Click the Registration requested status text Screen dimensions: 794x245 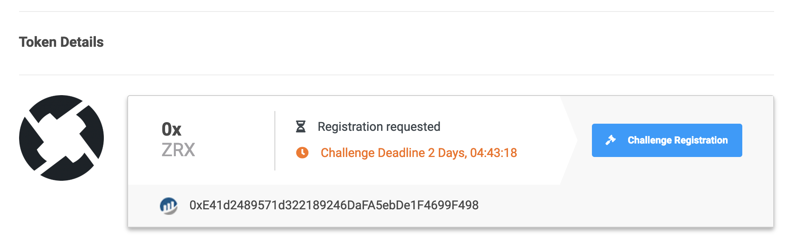[x=379, y=127]
